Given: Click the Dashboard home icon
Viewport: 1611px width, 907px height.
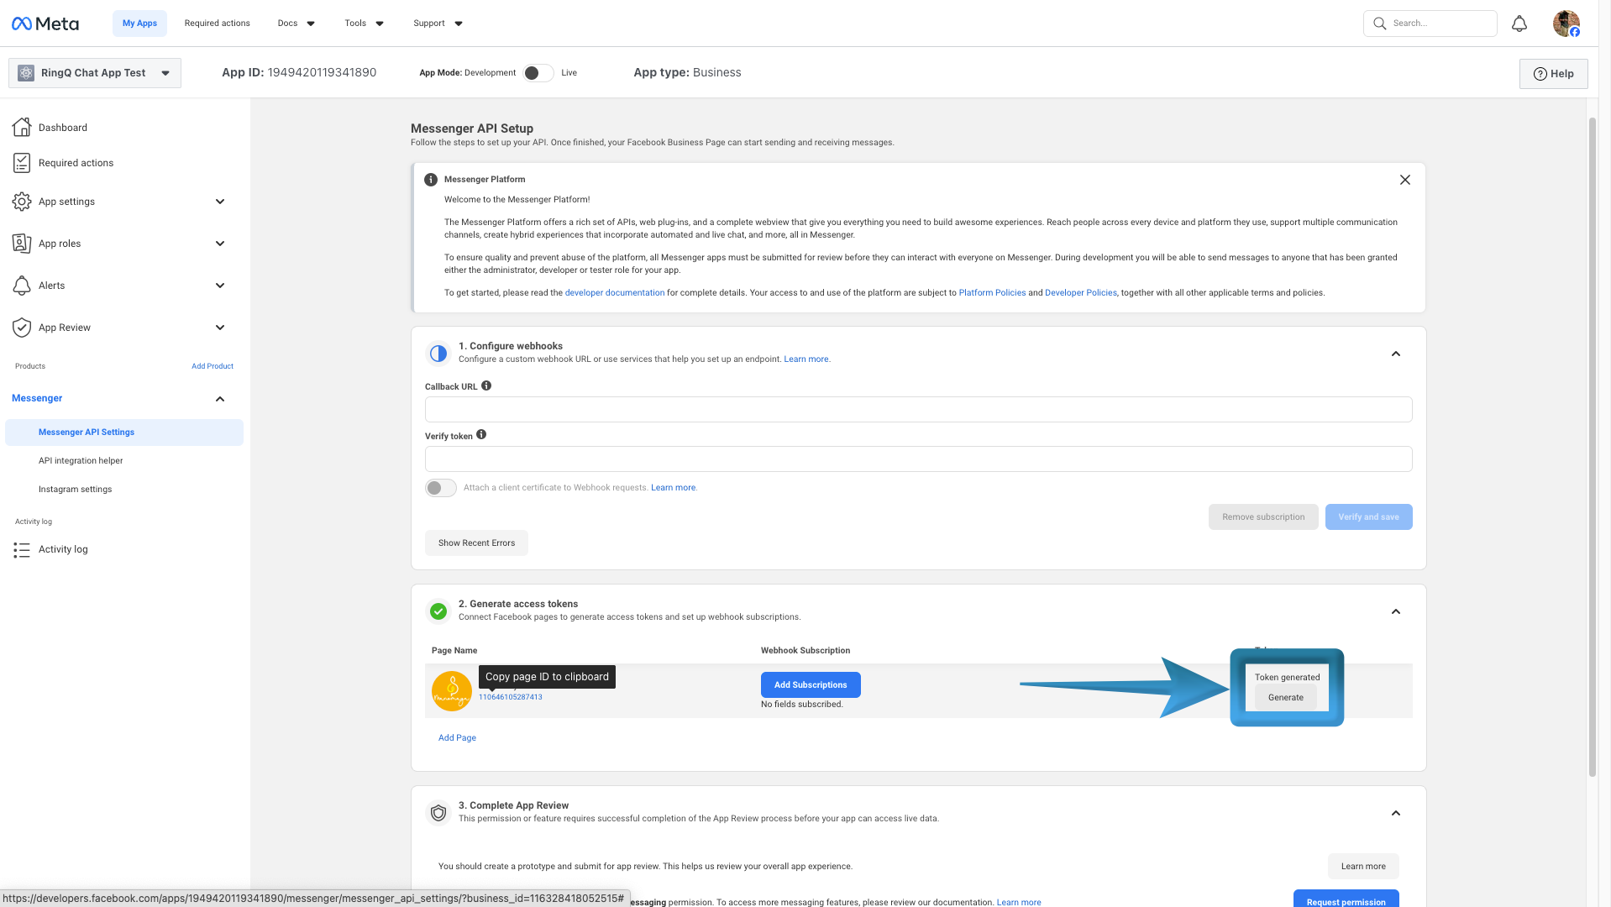Looking at the screenshot, I should click(x=22, y=127).
